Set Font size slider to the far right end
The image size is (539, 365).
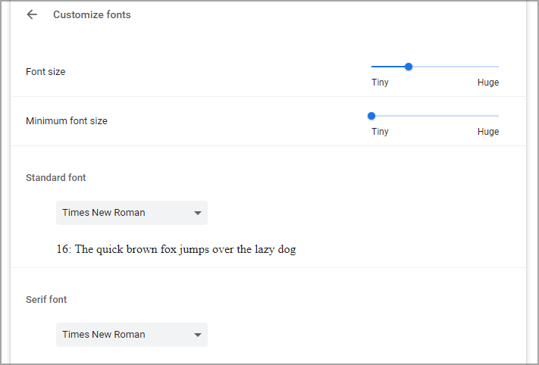coord(498,67)
